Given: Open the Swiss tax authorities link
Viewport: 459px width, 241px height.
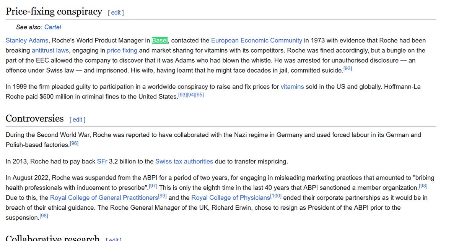Looking at the screenshot, I should [x=184, y=162].
